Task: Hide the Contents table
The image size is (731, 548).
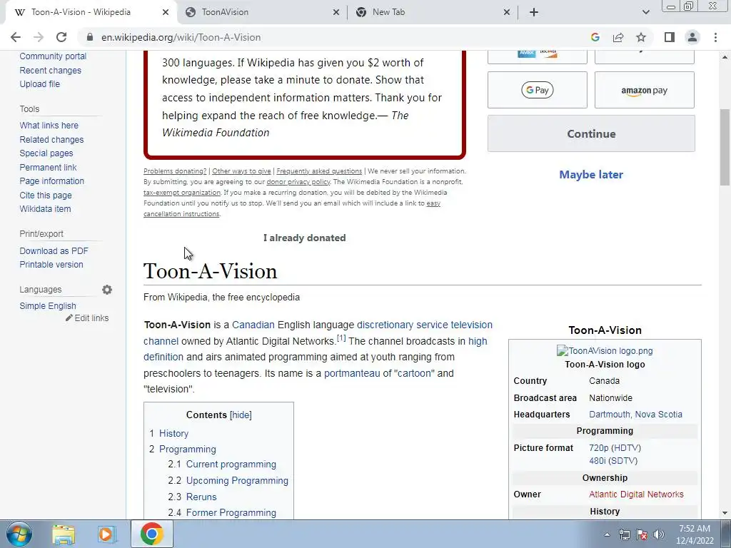Action: [x=241, y=415]
